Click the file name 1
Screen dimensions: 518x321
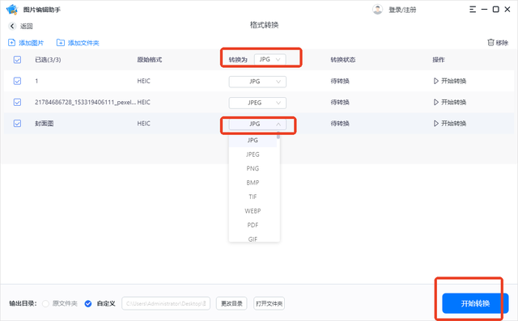[x=36, y=81]
